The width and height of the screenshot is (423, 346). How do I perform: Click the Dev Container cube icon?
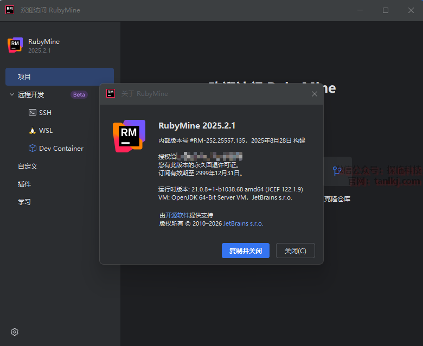(x=33, y=148)
